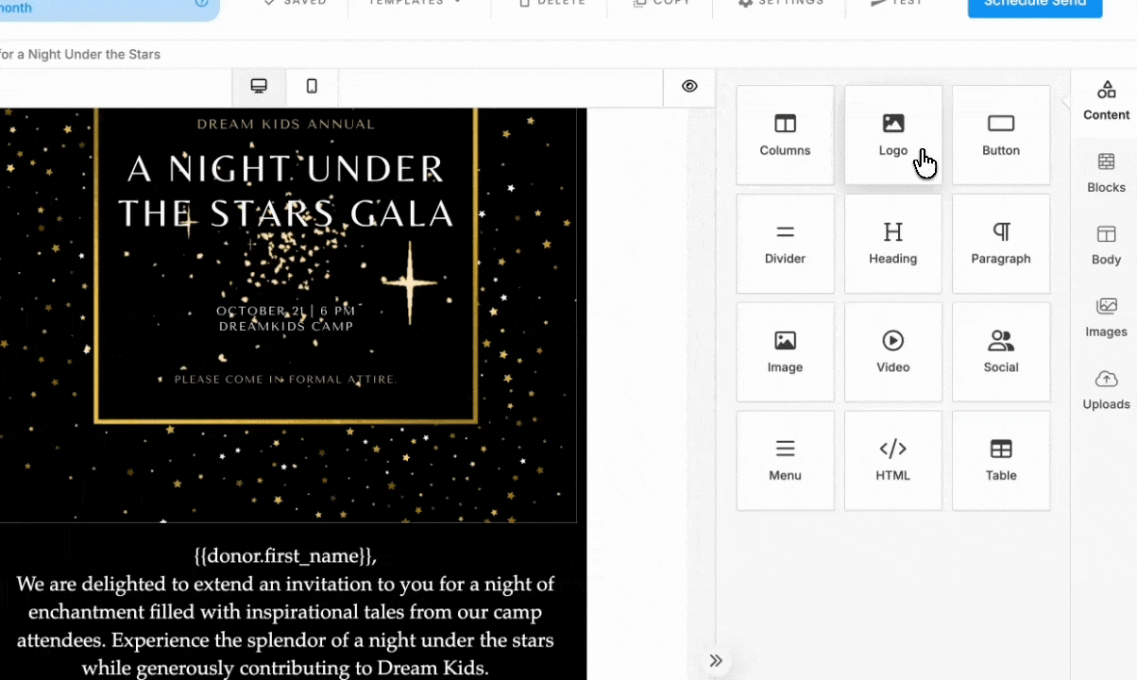Open the Content tab
Image resolution: width=1137 pixels, height=680 pixels.
pyautogui.click(x=1106, y=101)
